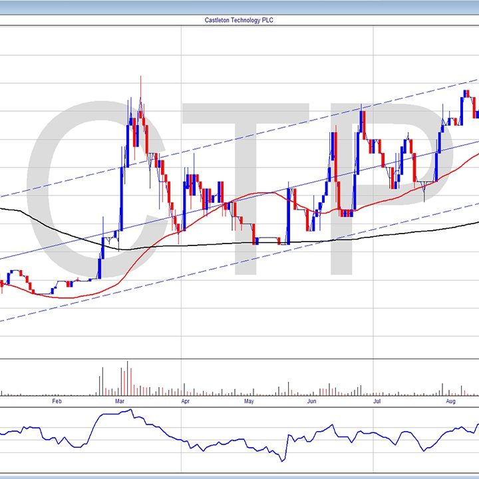Screen dimensions: 479x479
Task: Click the Apr date axis label
Action: (x=185, y=401)
